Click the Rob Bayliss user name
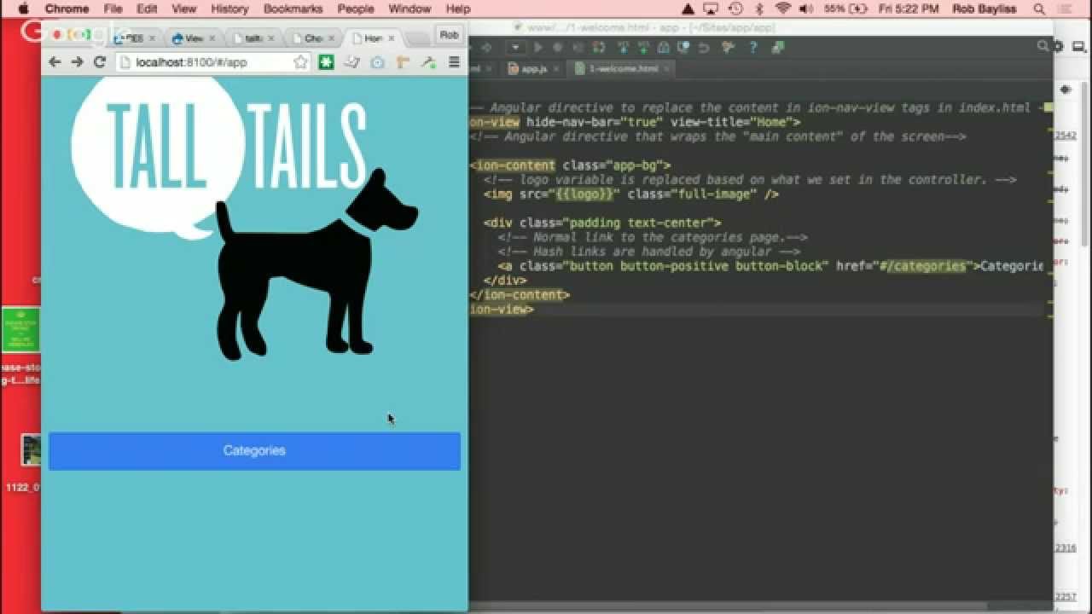The height and width of the screenshot is (614, 1092). (985, 9)
